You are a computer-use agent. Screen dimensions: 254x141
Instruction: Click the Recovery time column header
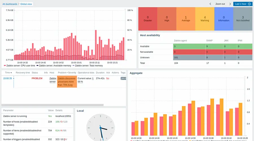23,72
